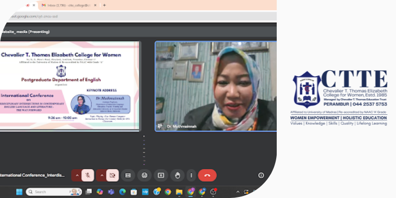This screenshot has height=198, width=396.
Task: Open the Windows Start menu
Action: click(19, 192)
